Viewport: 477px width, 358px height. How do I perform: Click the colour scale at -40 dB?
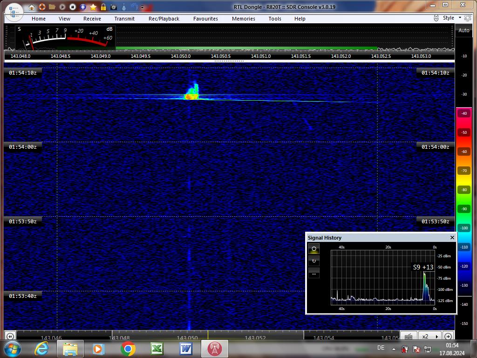pyautogui.click(x=464, y=113)
